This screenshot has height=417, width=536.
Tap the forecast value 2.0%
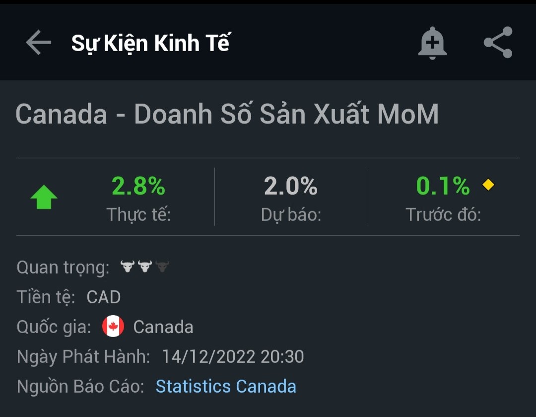[290, 187]
